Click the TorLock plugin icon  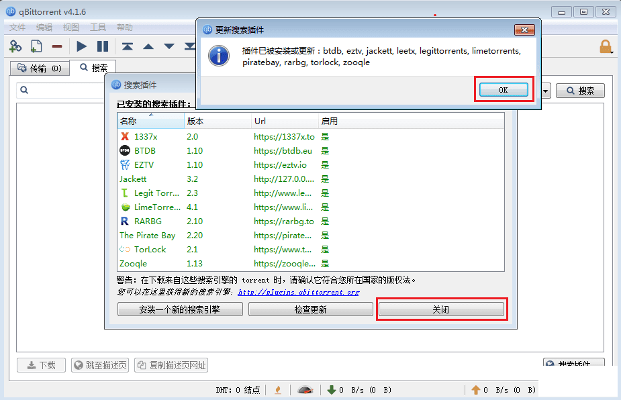click(x=125, y=250)
